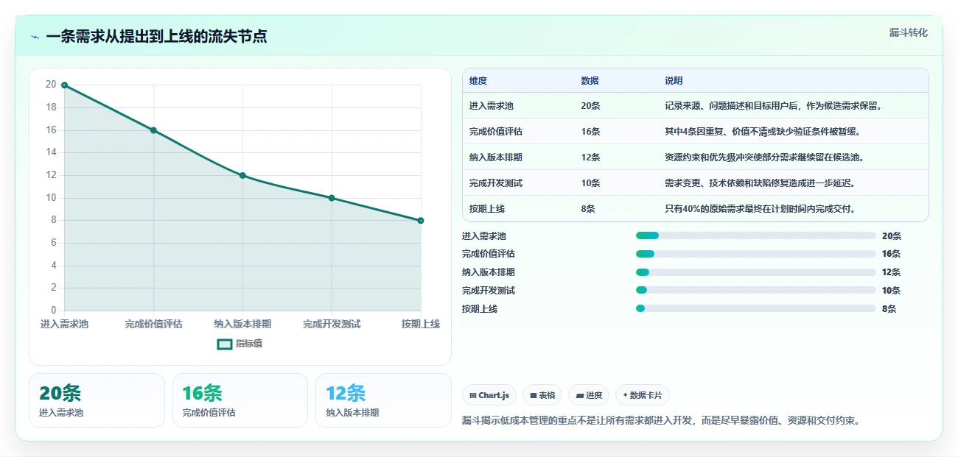Click the lightning icon beside the title
The width and height of the screenshot is (958, 457).
(x=35, y=36)
